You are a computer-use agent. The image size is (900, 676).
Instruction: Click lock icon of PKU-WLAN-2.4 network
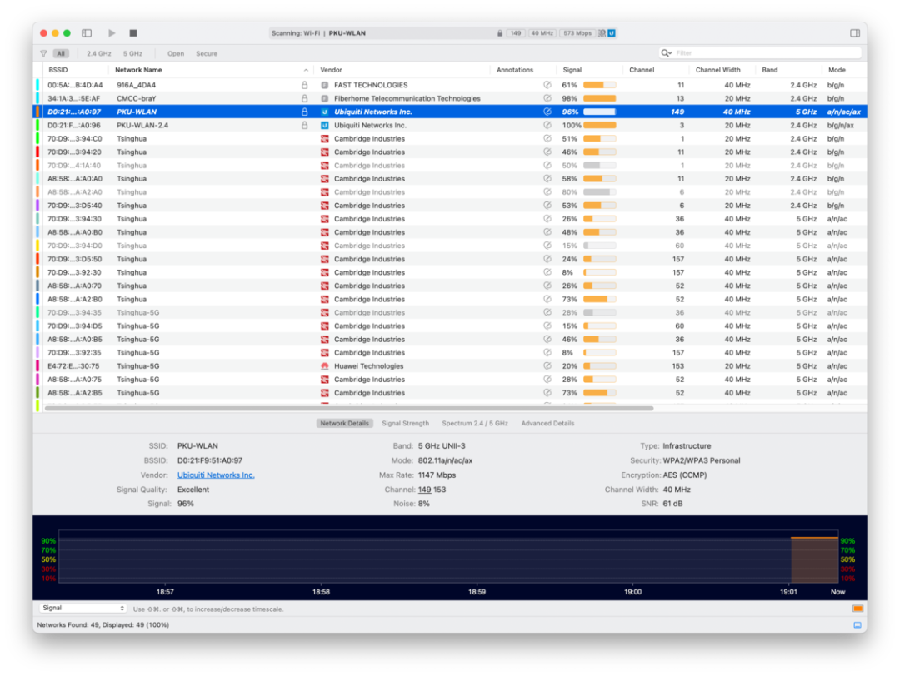pyautogui.click(x=305, y=125)
